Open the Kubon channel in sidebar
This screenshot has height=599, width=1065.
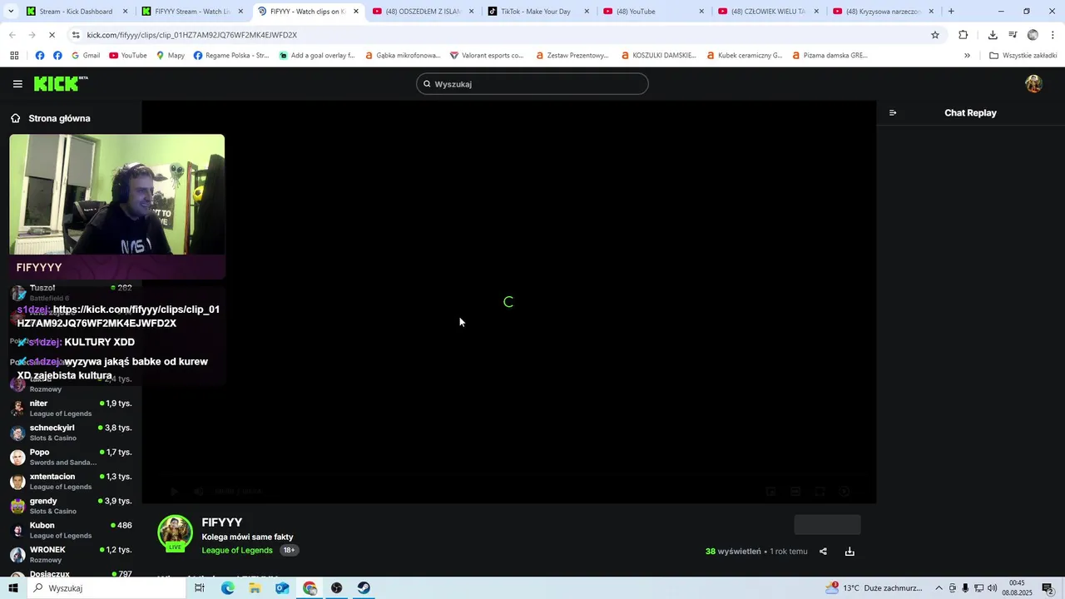tap(71, 530)
